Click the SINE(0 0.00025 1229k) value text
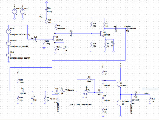This screenshot has height=120, width=159. [x=20, y=58]
